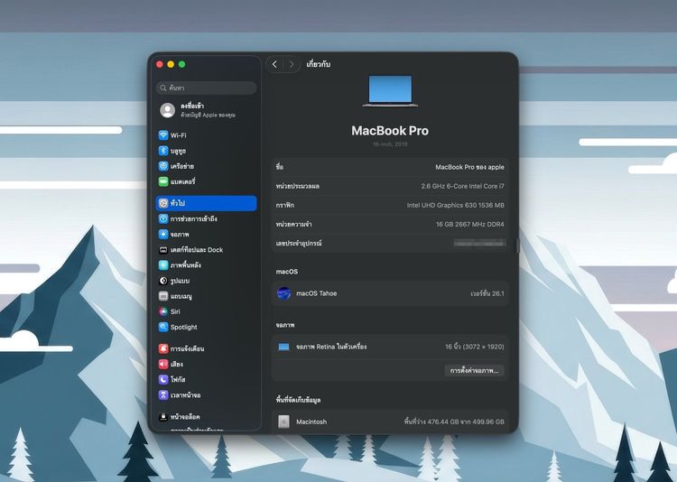The width and height of the screenshot is (677, 482).
Task: Click the built-in Retina display icon
Action: pyautogui.click(x=283, y=347)
